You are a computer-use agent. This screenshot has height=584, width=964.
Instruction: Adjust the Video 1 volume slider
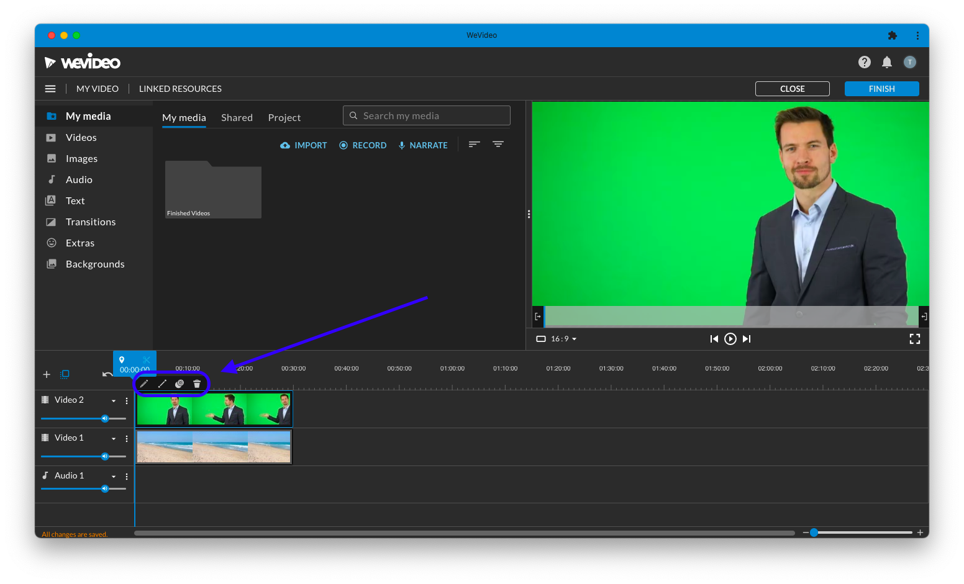point(83,456)
